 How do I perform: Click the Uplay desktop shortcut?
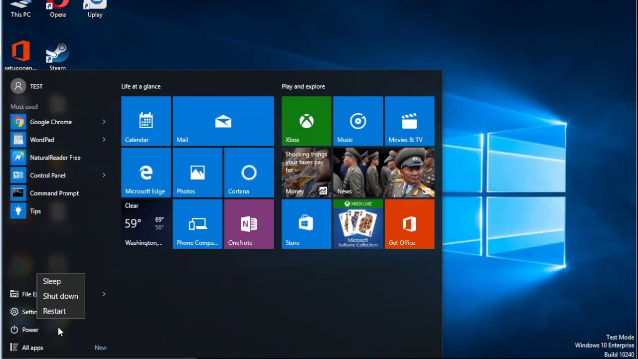95,8
